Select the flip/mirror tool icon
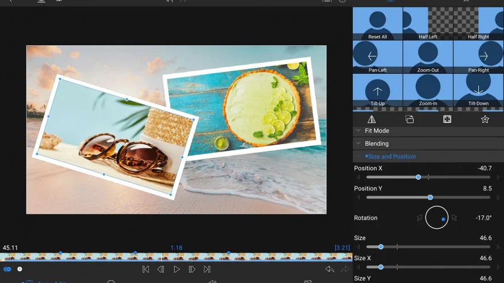This screenshot has width=504, height=283. [372, 119]
